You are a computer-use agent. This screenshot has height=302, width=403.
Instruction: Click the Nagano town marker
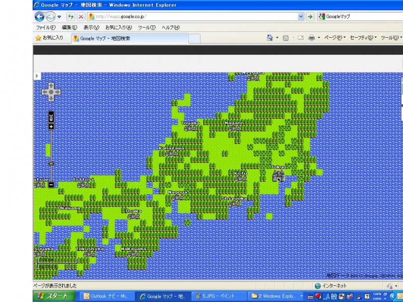(x=234, y=128)
